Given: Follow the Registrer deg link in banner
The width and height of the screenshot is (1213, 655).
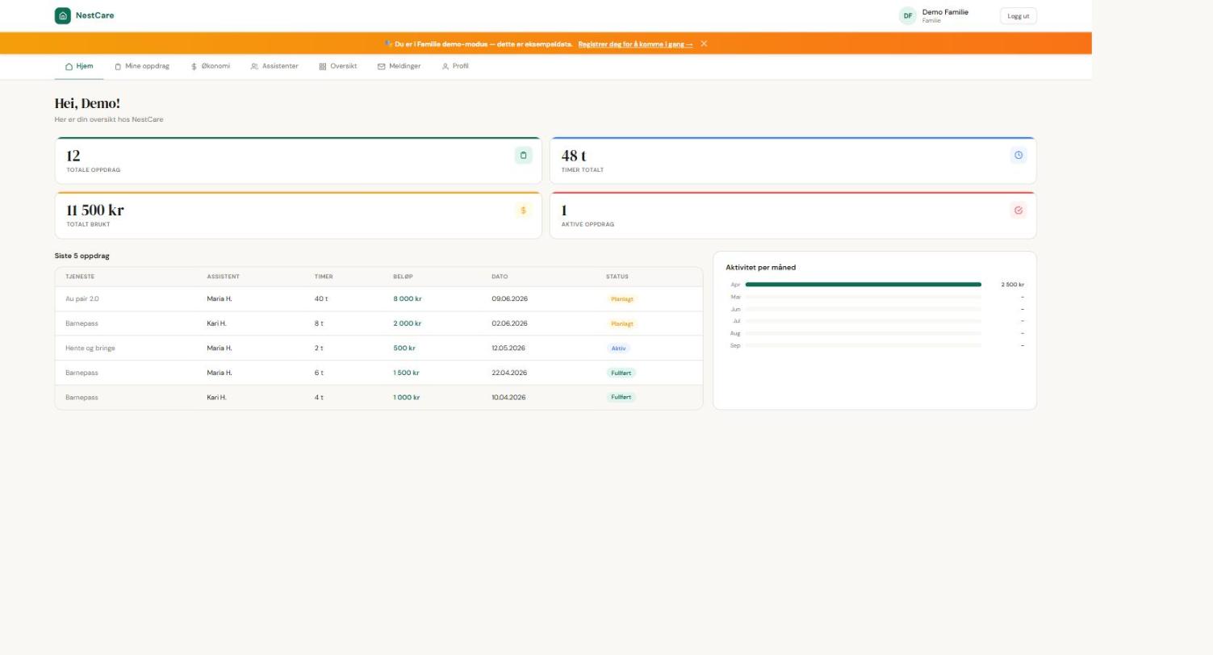Looking at the screenshot, I should tap(635, 44).
